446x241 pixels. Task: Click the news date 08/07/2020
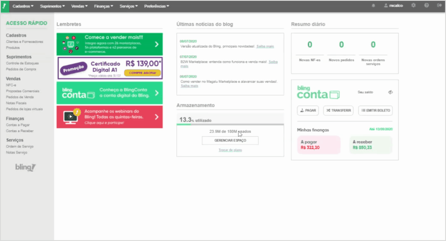tap(188, 41)
